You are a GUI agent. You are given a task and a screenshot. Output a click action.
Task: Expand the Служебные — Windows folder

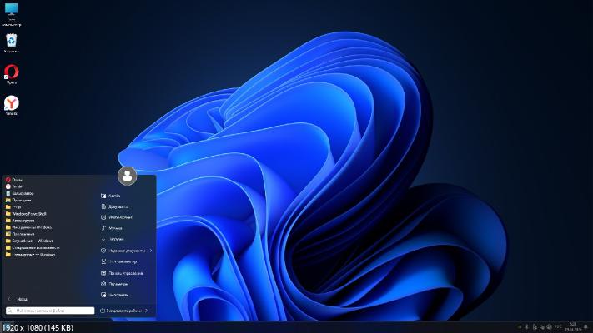29,241
